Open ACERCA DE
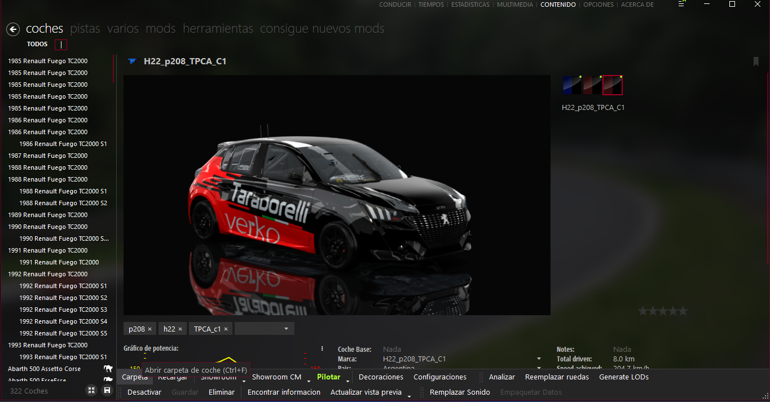This screenshot has width=770, height=402. coord(637,5)
